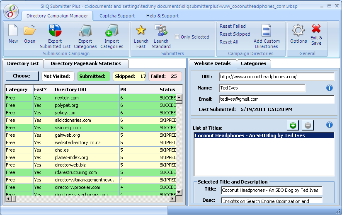The width and height of the screenshot is (342, 215).
Task: Add a new title with green plus
Action: point(293,126)
